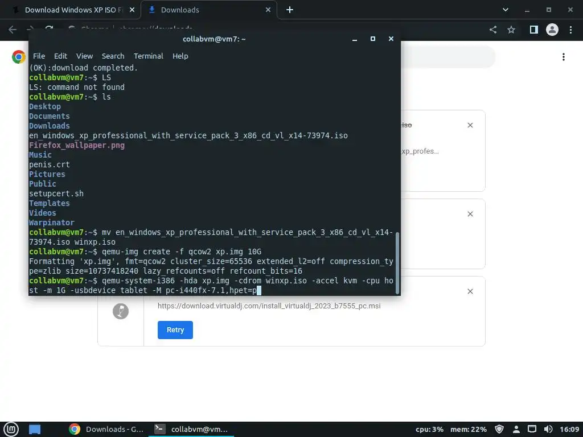The height and width of the screenshot is (437, 583).
Task: Open the Help menu in the terminal
Action: tap(180, 56)
